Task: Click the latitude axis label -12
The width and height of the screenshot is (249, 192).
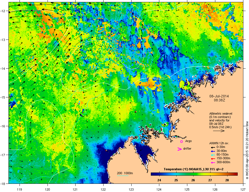Action: point(3,11)
